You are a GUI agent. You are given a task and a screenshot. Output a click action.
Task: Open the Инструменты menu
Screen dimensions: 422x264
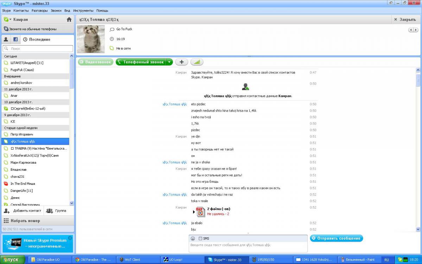(83, 11)
